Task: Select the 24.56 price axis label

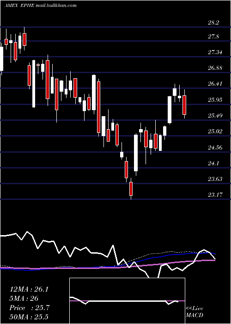Action: pos(215,147)
